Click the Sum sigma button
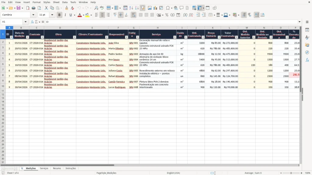 tap(36, 22)
